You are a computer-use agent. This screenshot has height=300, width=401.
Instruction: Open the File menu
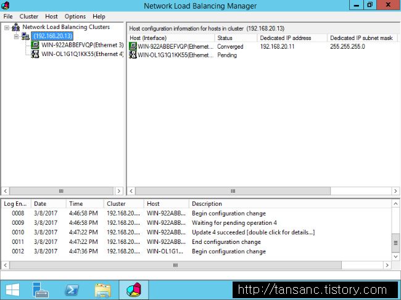(x=8, y=17)
